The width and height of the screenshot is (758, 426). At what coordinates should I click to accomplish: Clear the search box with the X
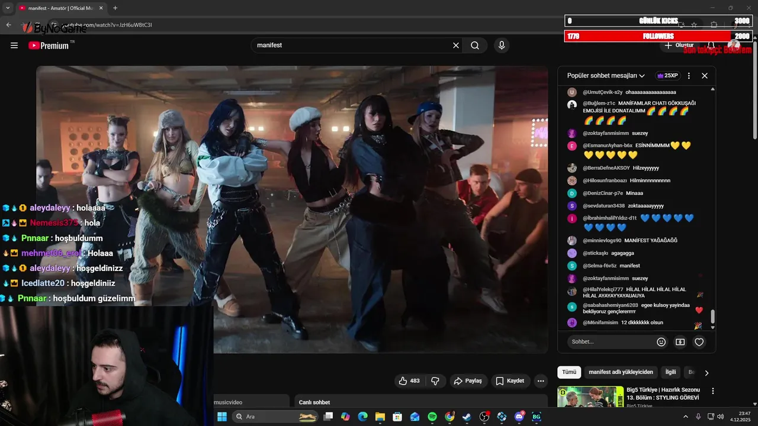(456, 46)
